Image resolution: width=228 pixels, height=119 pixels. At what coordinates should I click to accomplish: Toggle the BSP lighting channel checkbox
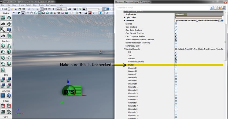coord(176,52)
